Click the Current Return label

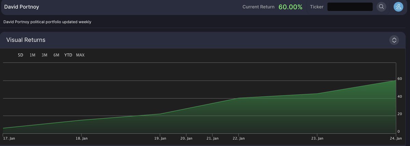258,7
